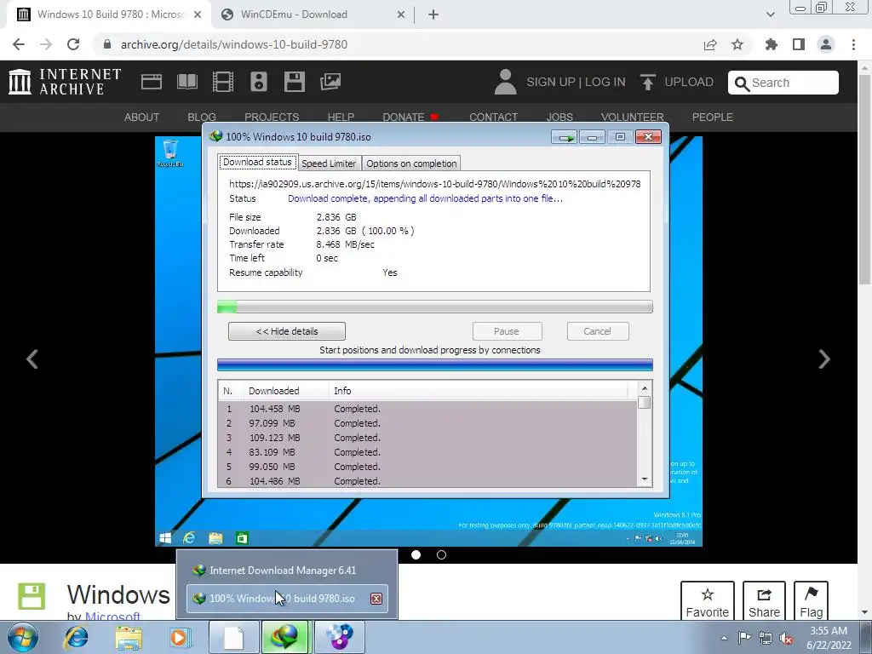
Task: Click the Internet Download Manager 6.41 preview
Action: (x=287, y=571)
